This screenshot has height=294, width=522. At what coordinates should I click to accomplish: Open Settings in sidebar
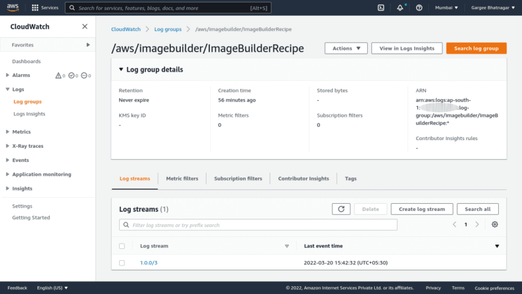click(x=22, y=206)
